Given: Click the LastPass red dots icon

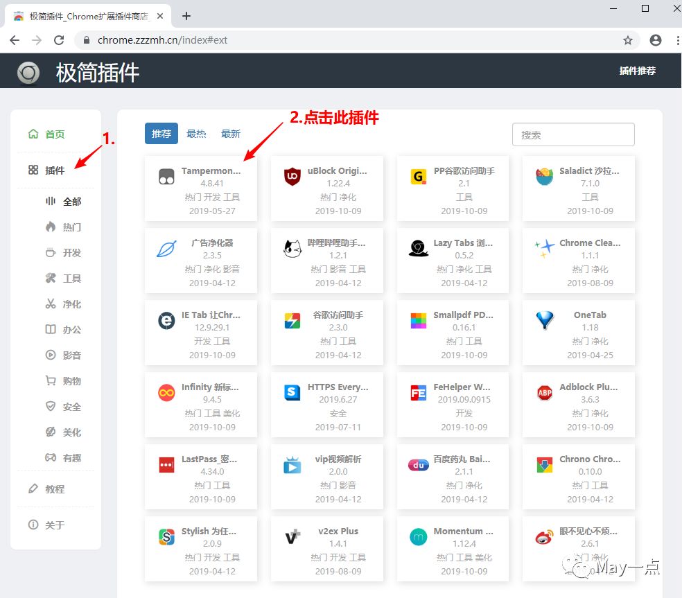Looking at the screenshot, I should (166, 465).
